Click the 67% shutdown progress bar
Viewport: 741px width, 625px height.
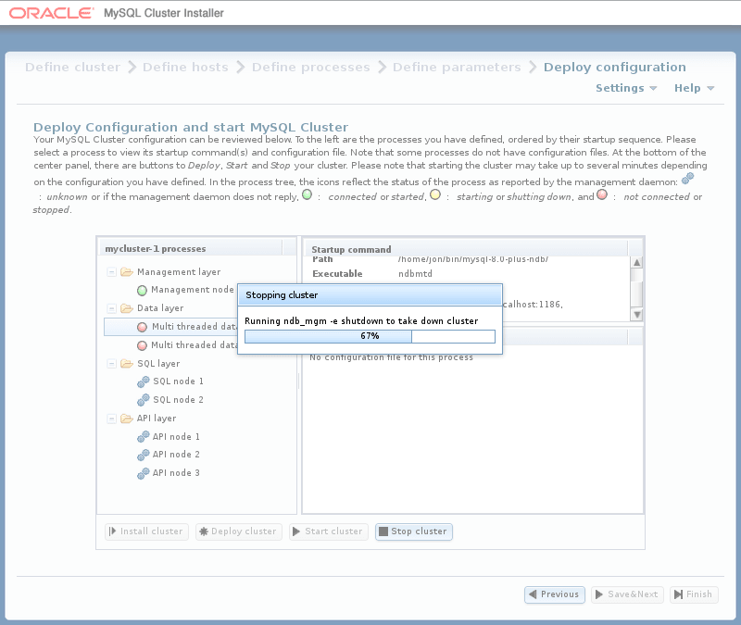pos(370,336)
